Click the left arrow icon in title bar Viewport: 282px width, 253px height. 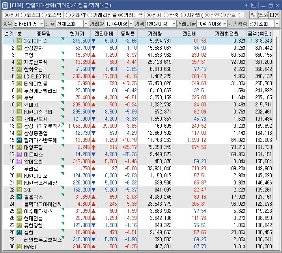pos(246,6)
